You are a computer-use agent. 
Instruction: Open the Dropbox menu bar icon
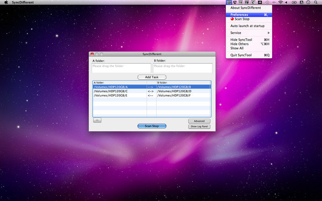click(235, 2)
